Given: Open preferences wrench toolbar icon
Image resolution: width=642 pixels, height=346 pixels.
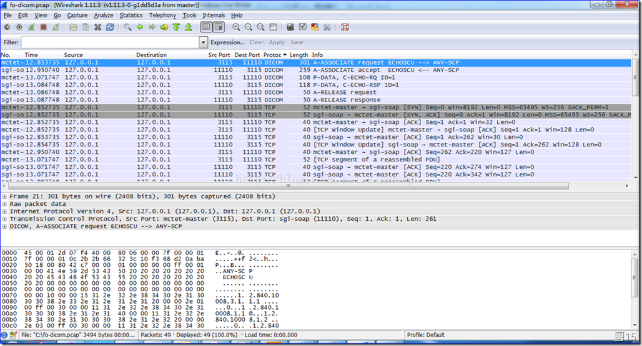Looking at the screenshot, I should (327, 27).
